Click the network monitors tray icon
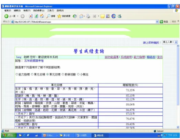The height and width of the screenshot is (139, 180). (x=165, y=136)
